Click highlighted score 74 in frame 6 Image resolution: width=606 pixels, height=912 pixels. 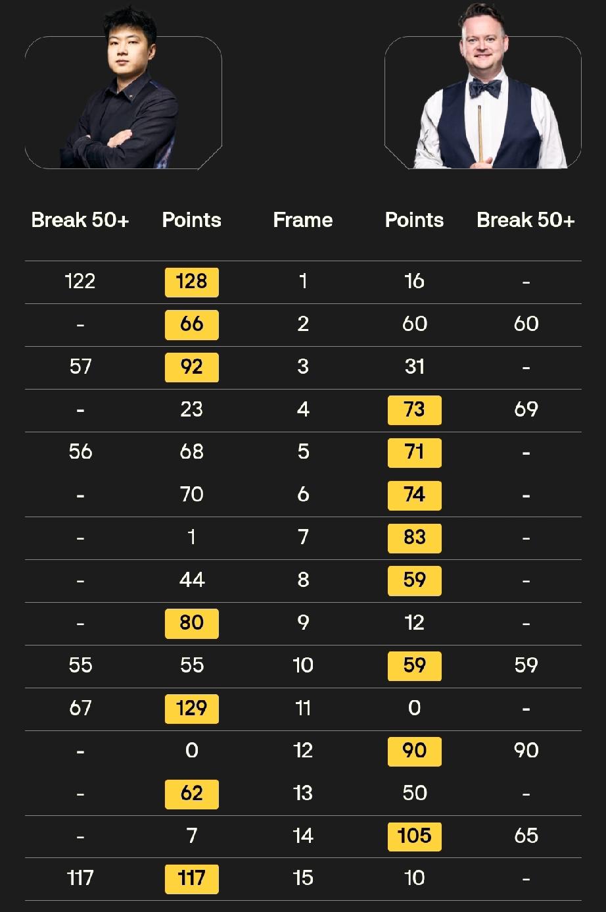(414, 495)
